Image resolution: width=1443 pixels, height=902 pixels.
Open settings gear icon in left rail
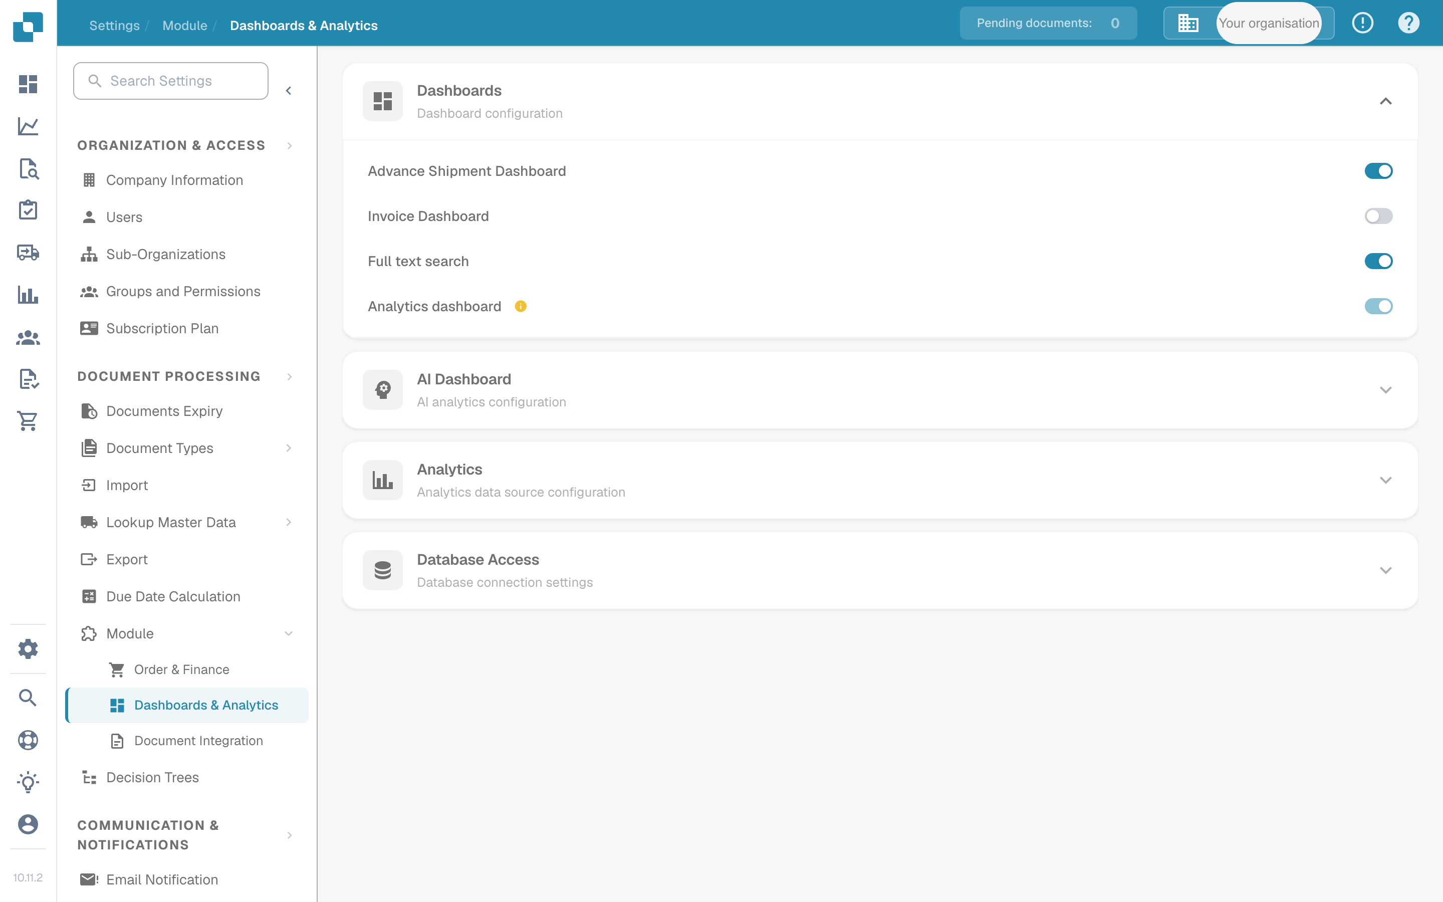(28, 649)
